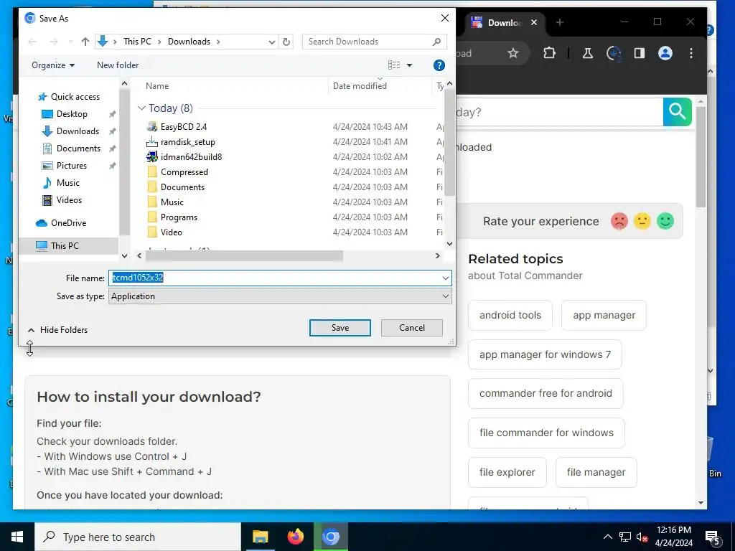Open notification center in system tray
This screenshot has height=551, width=735.
713,537
